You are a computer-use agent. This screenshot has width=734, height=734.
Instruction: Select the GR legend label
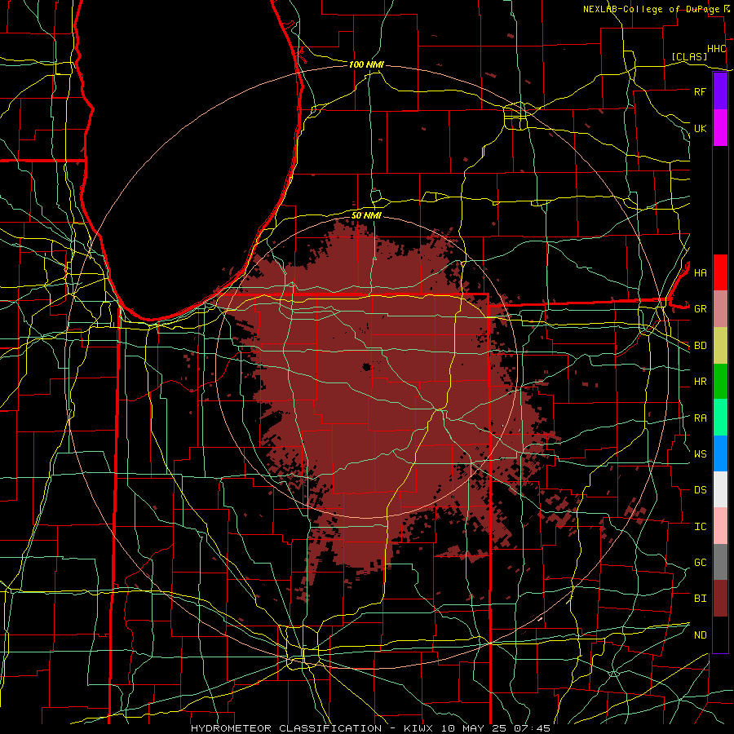pos(700,309)
